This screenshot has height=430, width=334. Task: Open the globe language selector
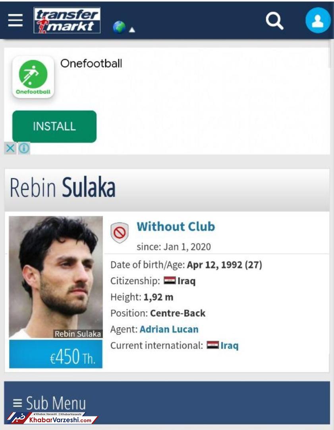[x=119, y=27]
